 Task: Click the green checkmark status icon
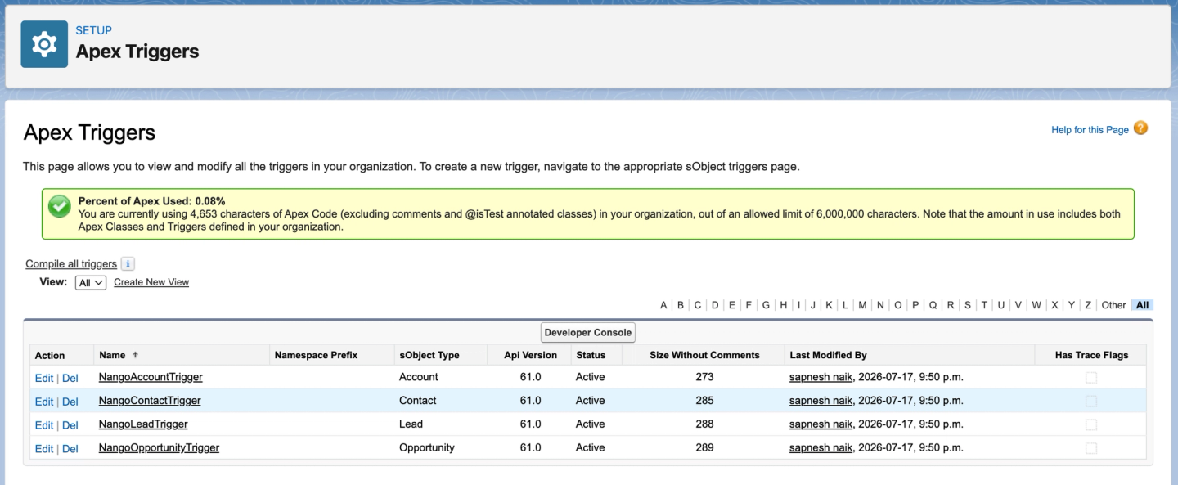59,206
